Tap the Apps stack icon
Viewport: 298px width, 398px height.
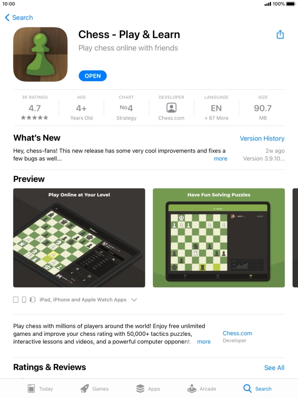(140, 388)
